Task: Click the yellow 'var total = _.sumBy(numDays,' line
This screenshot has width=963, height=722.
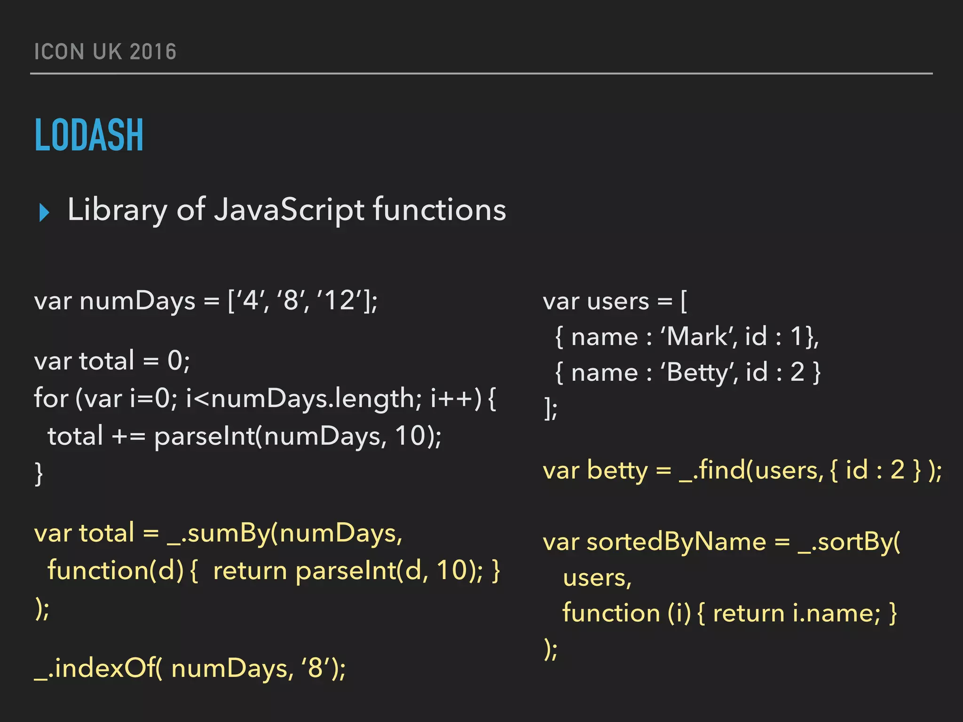Action: tap(218, 533)
